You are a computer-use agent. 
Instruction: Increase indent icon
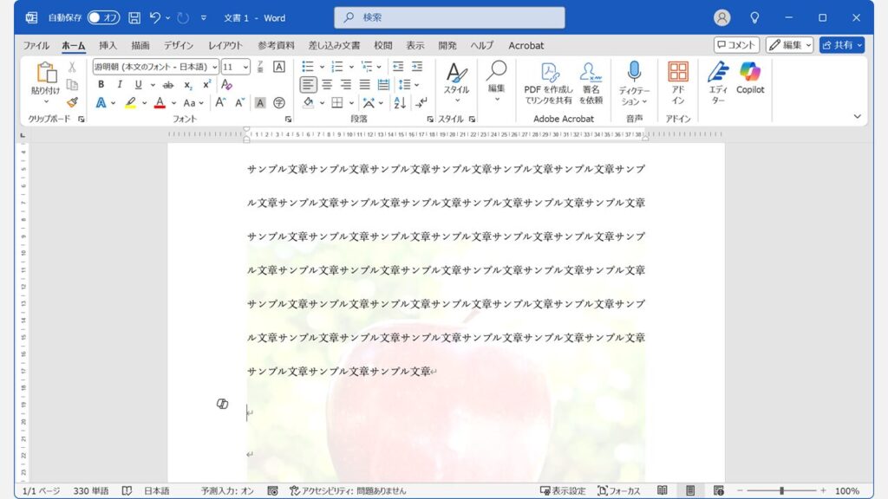click(417, 67)
